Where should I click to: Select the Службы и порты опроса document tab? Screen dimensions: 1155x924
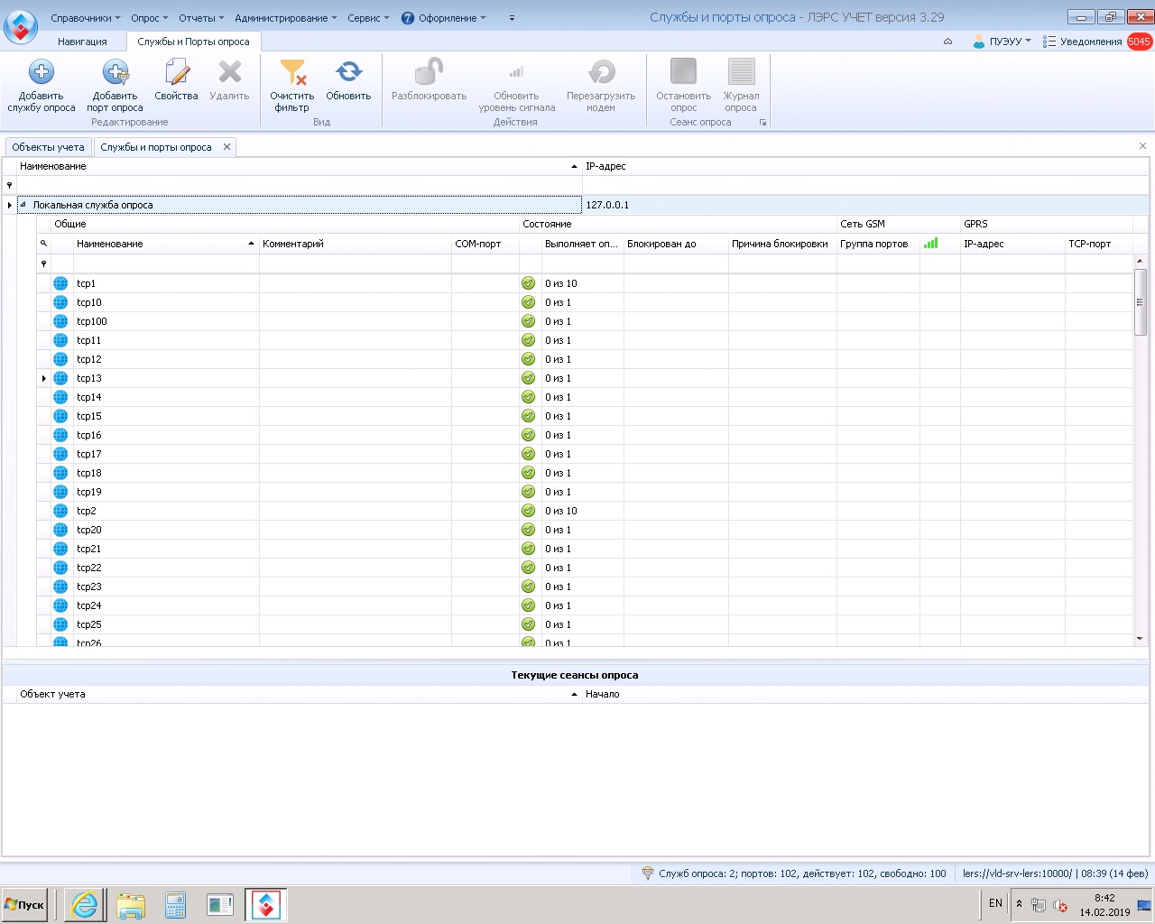coord(156,147)
